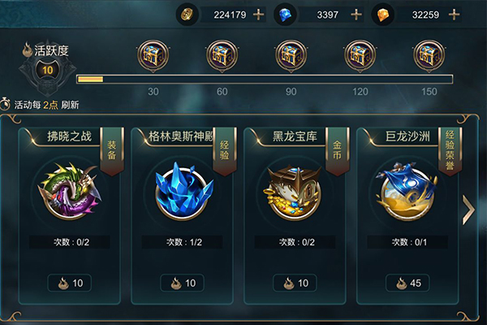Image resolution: width=487 pixels, height=325 pixels.
Task: Open the 60 activity points treasure chest
Action: tap(222, 56)
